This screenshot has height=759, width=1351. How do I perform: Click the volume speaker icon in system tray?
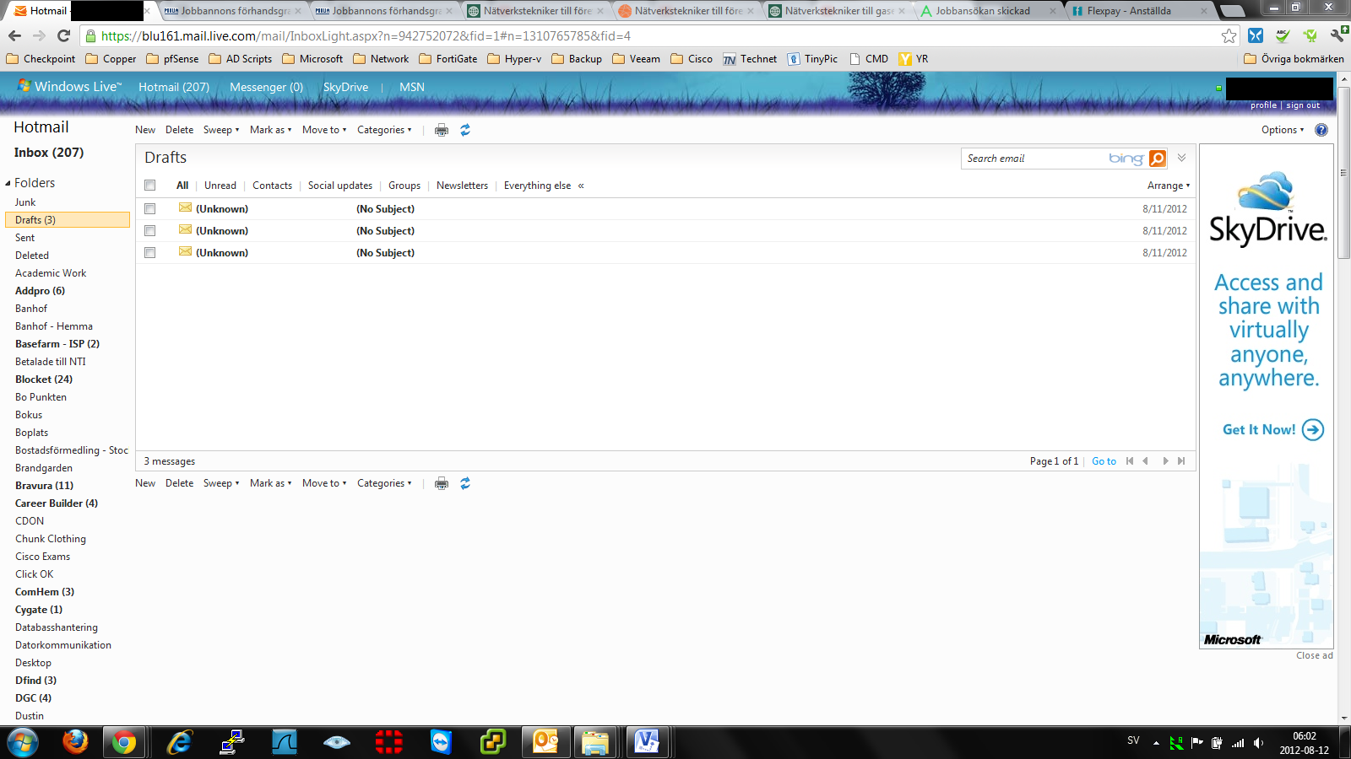[1258, 743]
